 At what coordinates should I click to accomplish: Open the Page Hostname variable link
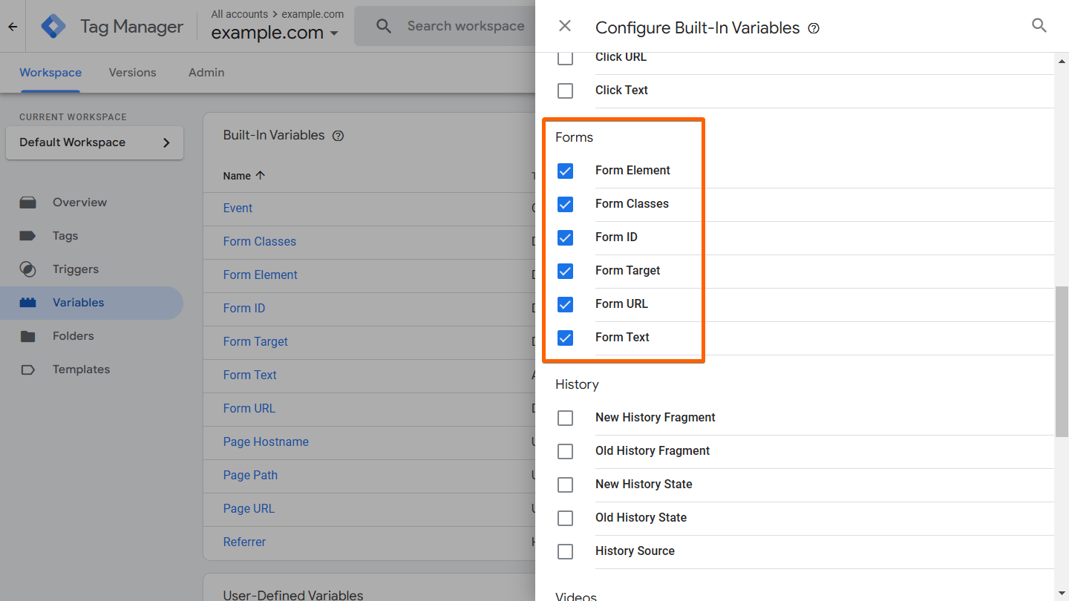[x=266, y=442]
